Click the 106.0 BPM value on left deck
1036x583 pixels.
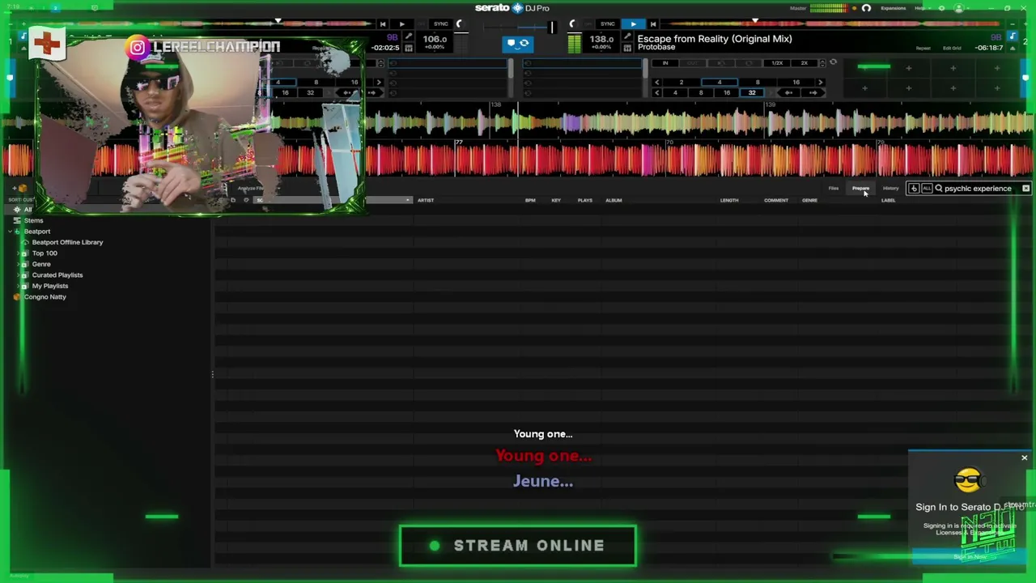click(435, 39)
